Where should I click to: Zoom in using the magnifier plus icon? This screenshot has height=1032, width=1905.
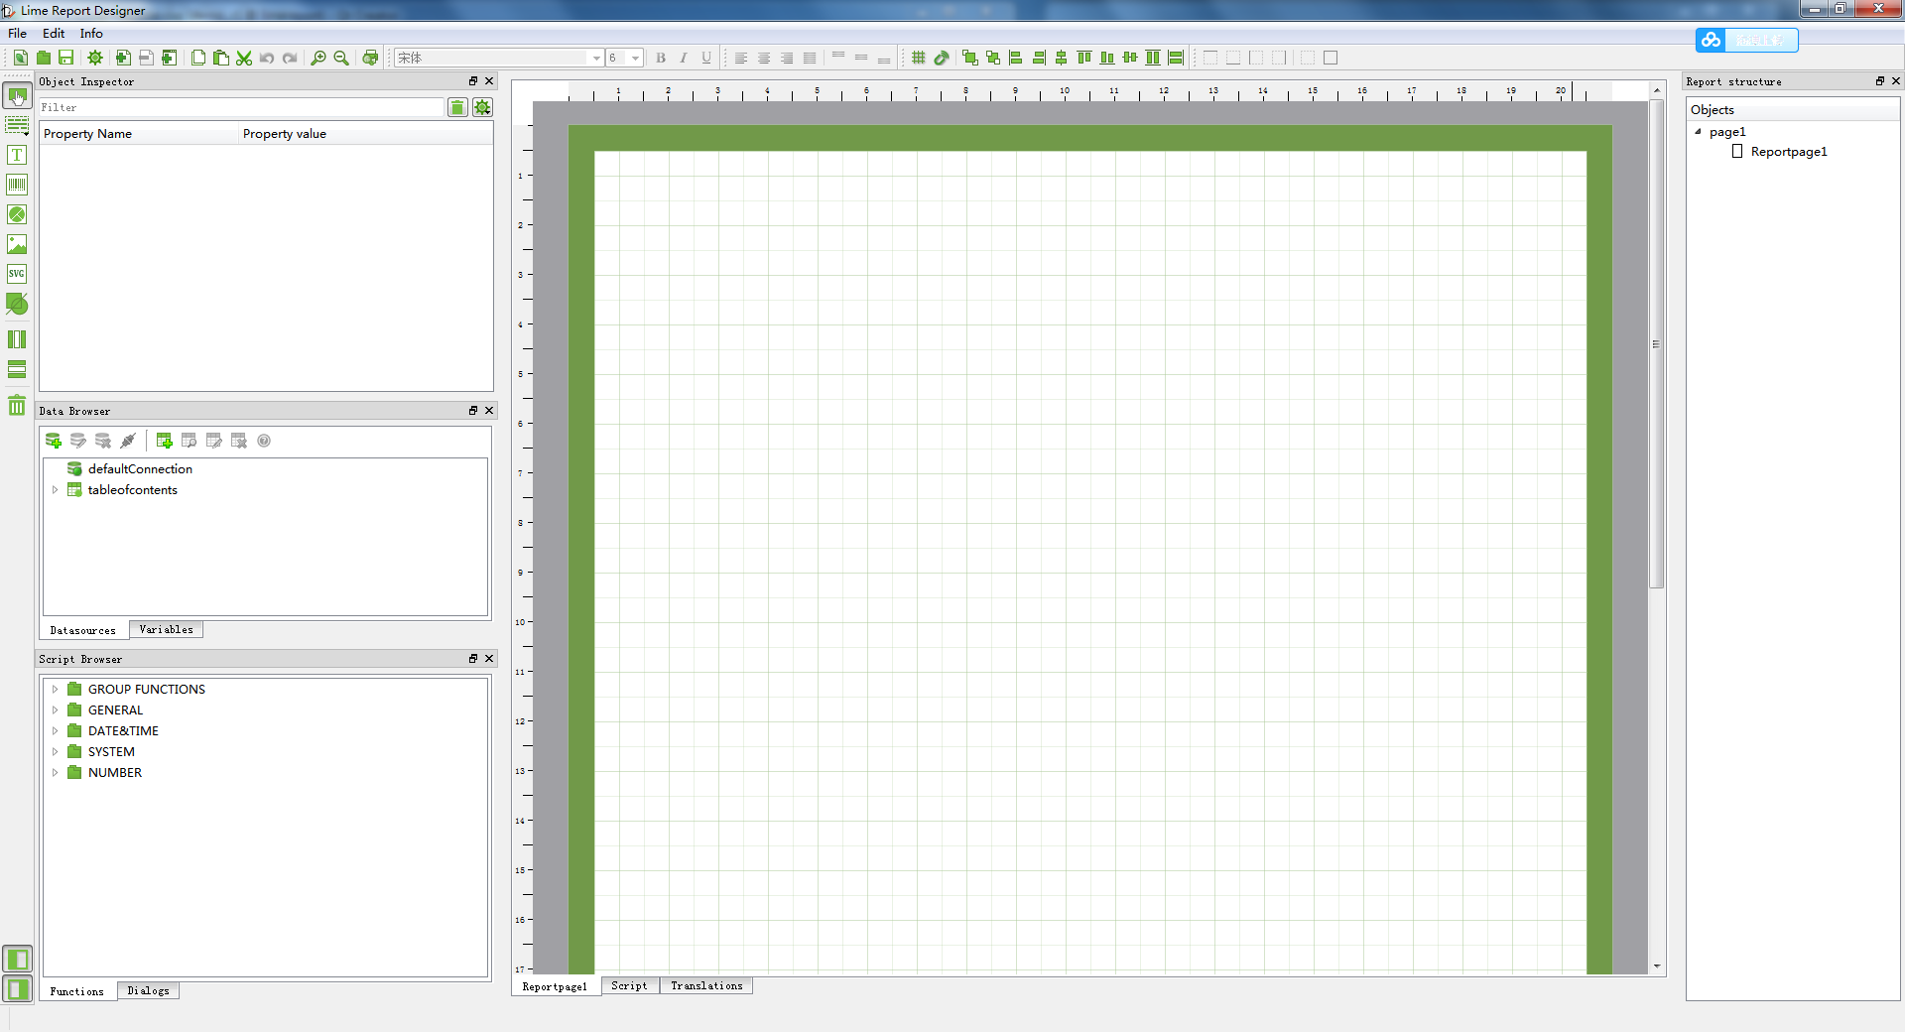click(318, 58)
